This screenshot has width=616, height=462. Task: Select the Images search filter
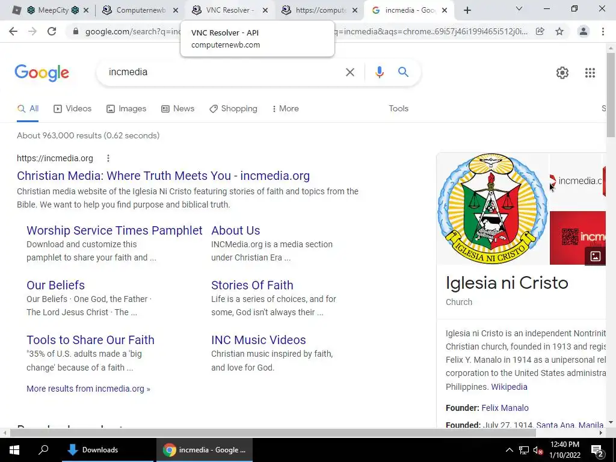point(126,108)
